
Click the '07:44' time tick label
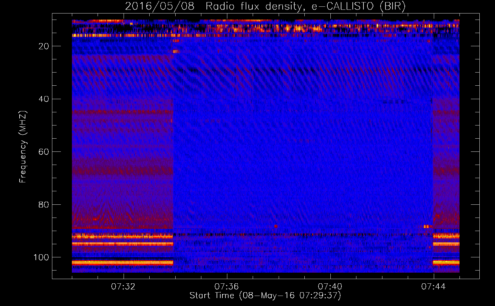(434, 287)
